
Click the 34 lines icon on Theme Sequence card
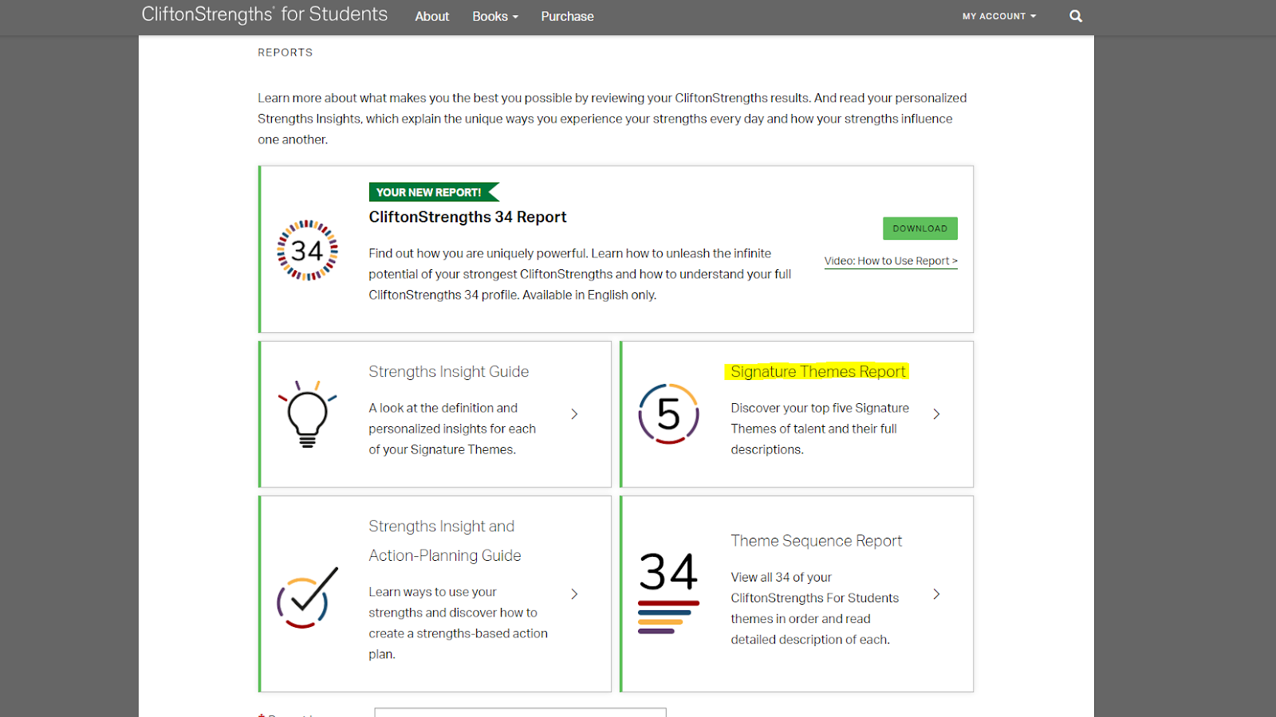pyautogui.click(x=668, y=594)
